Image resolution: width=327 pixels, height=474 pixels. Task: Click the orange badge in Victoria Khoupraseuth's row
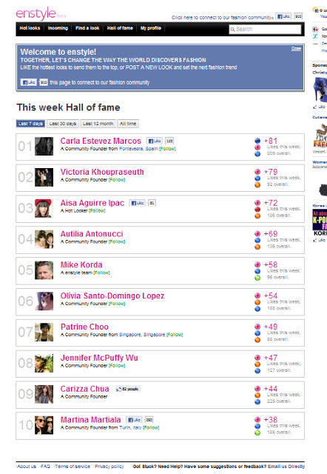[257, 185]
